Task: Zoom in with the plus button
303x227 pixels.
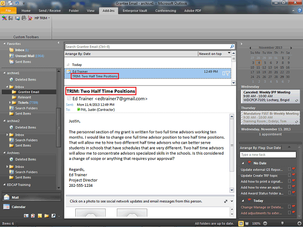Action: (x=299, y=223)
